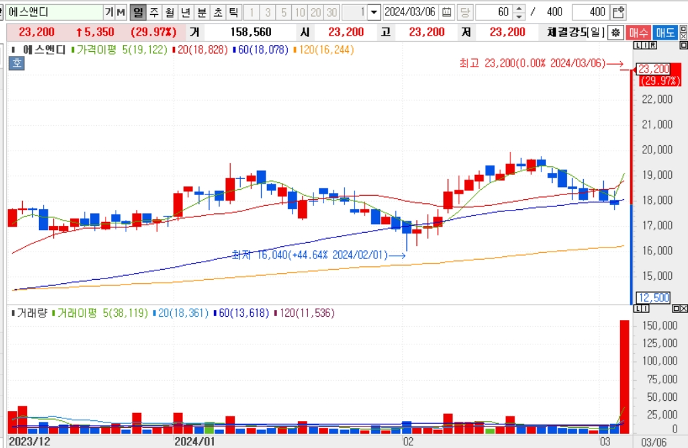Switch to 주 weekly chart period

(154, 12)
